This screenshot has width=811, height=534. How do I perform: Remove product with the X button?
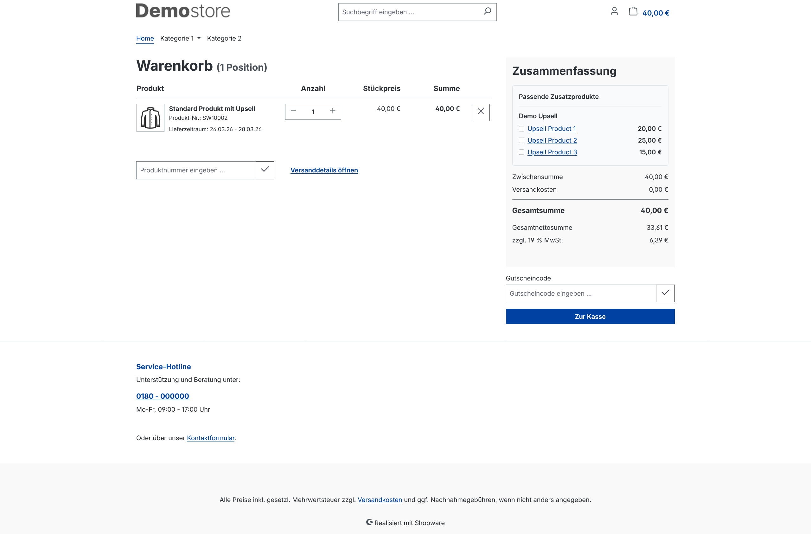pos(481,112)
